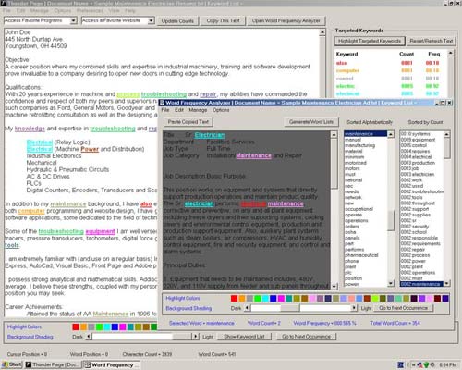Click scroll-up arrow of Targeted Keywords list
The width and height of the screenshot is (462, 370).
(450, 53)
